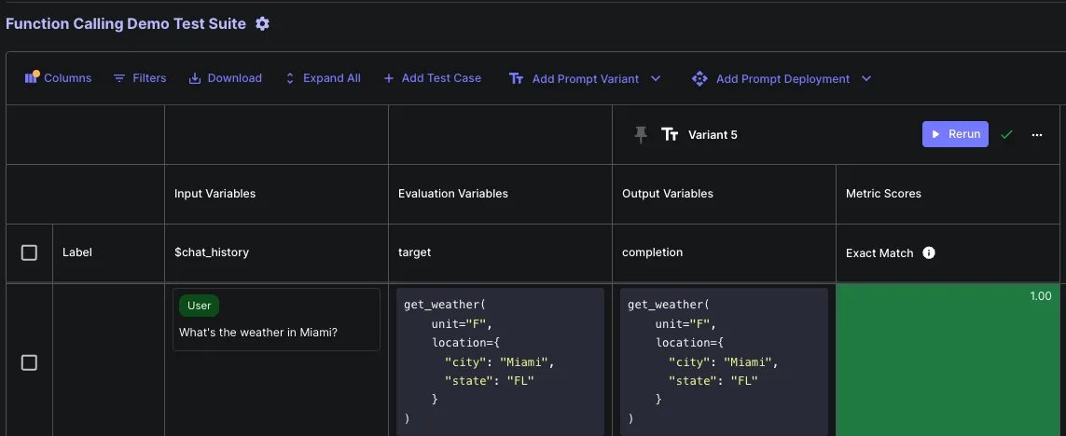The image size is (1066, 436).
Task: Click the Exact Match column label
Action: pyautogui.click(x=879, y=252)
